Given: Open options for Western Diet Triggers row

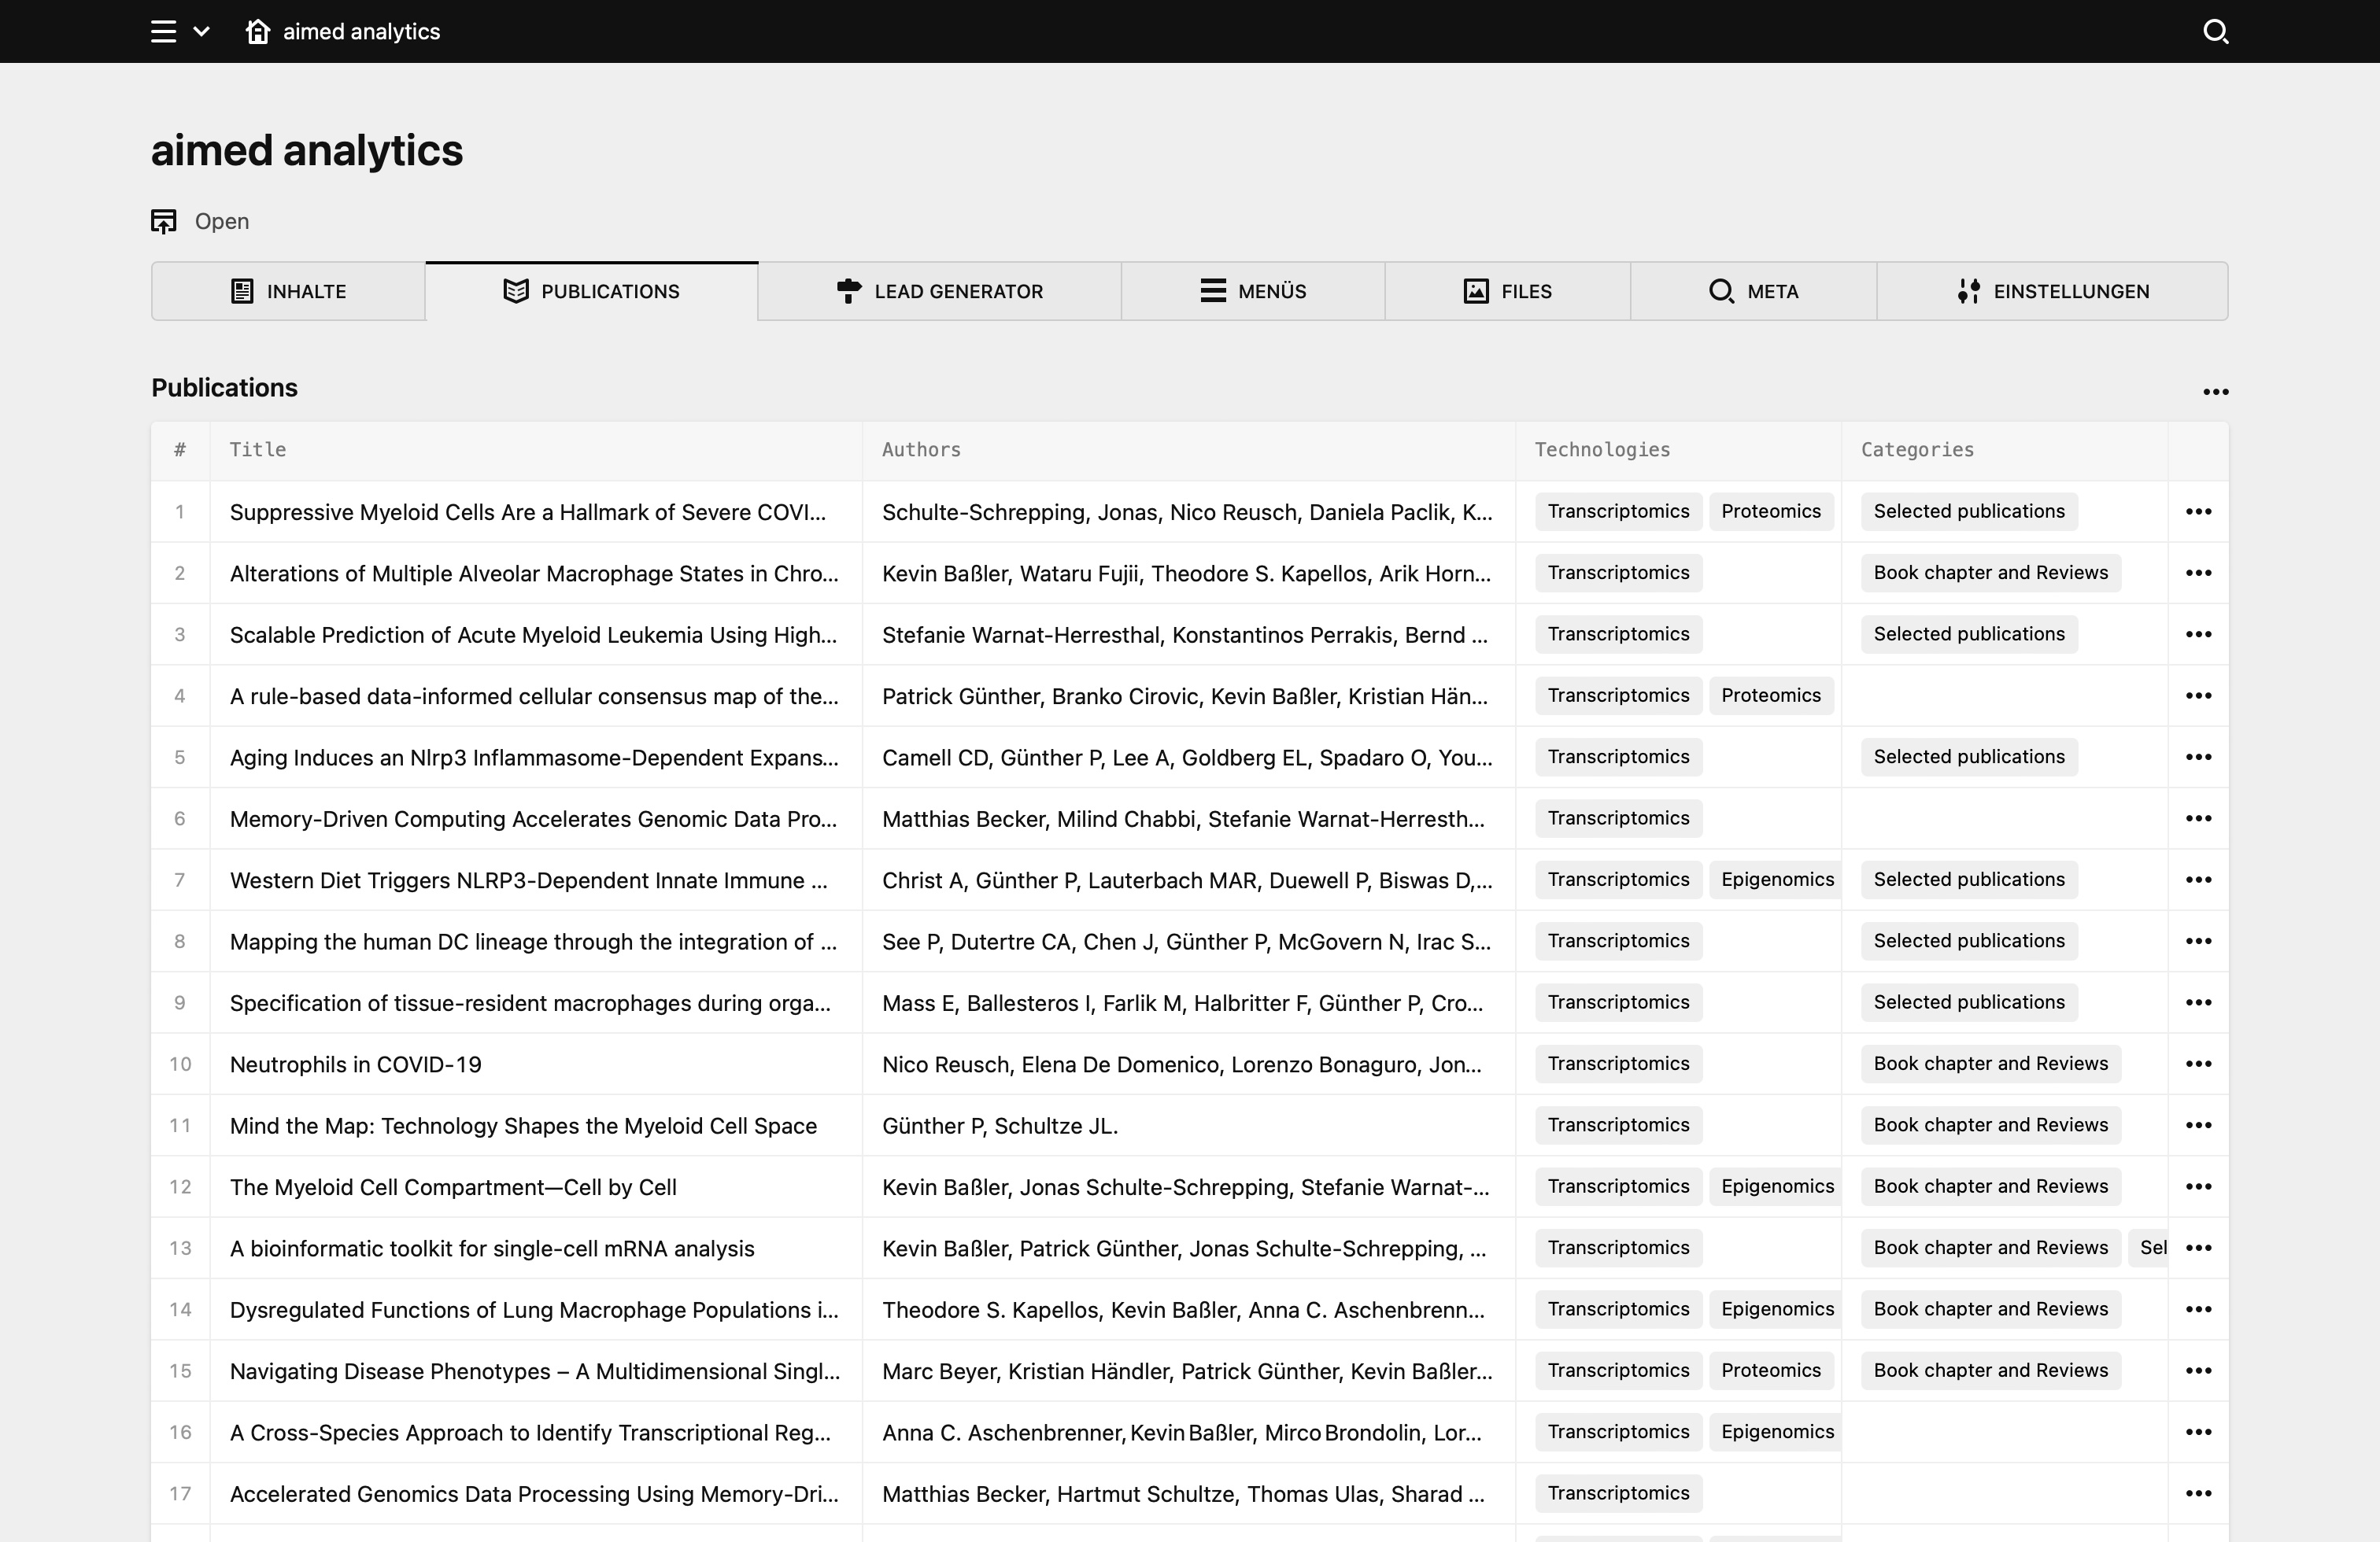Looking at the screenshot, I should [2198, 880].
